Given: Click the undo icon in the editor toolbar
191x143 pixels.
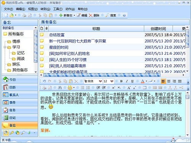Looking at the screenshot, I should tap(44, 81).
